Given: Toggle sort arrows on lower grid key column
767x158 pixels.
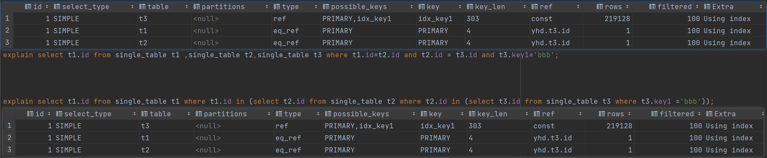Looking at the screenshot, I should 462,114.
